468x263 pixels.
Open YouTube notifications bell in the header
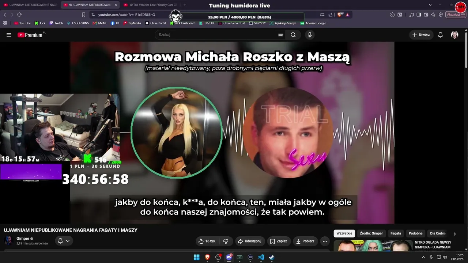pyautogui.click(x=441, y=35)
